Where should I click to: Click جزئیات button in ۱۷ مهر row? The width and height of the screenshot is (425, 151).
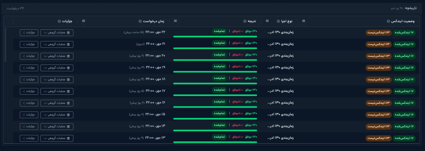29,91
